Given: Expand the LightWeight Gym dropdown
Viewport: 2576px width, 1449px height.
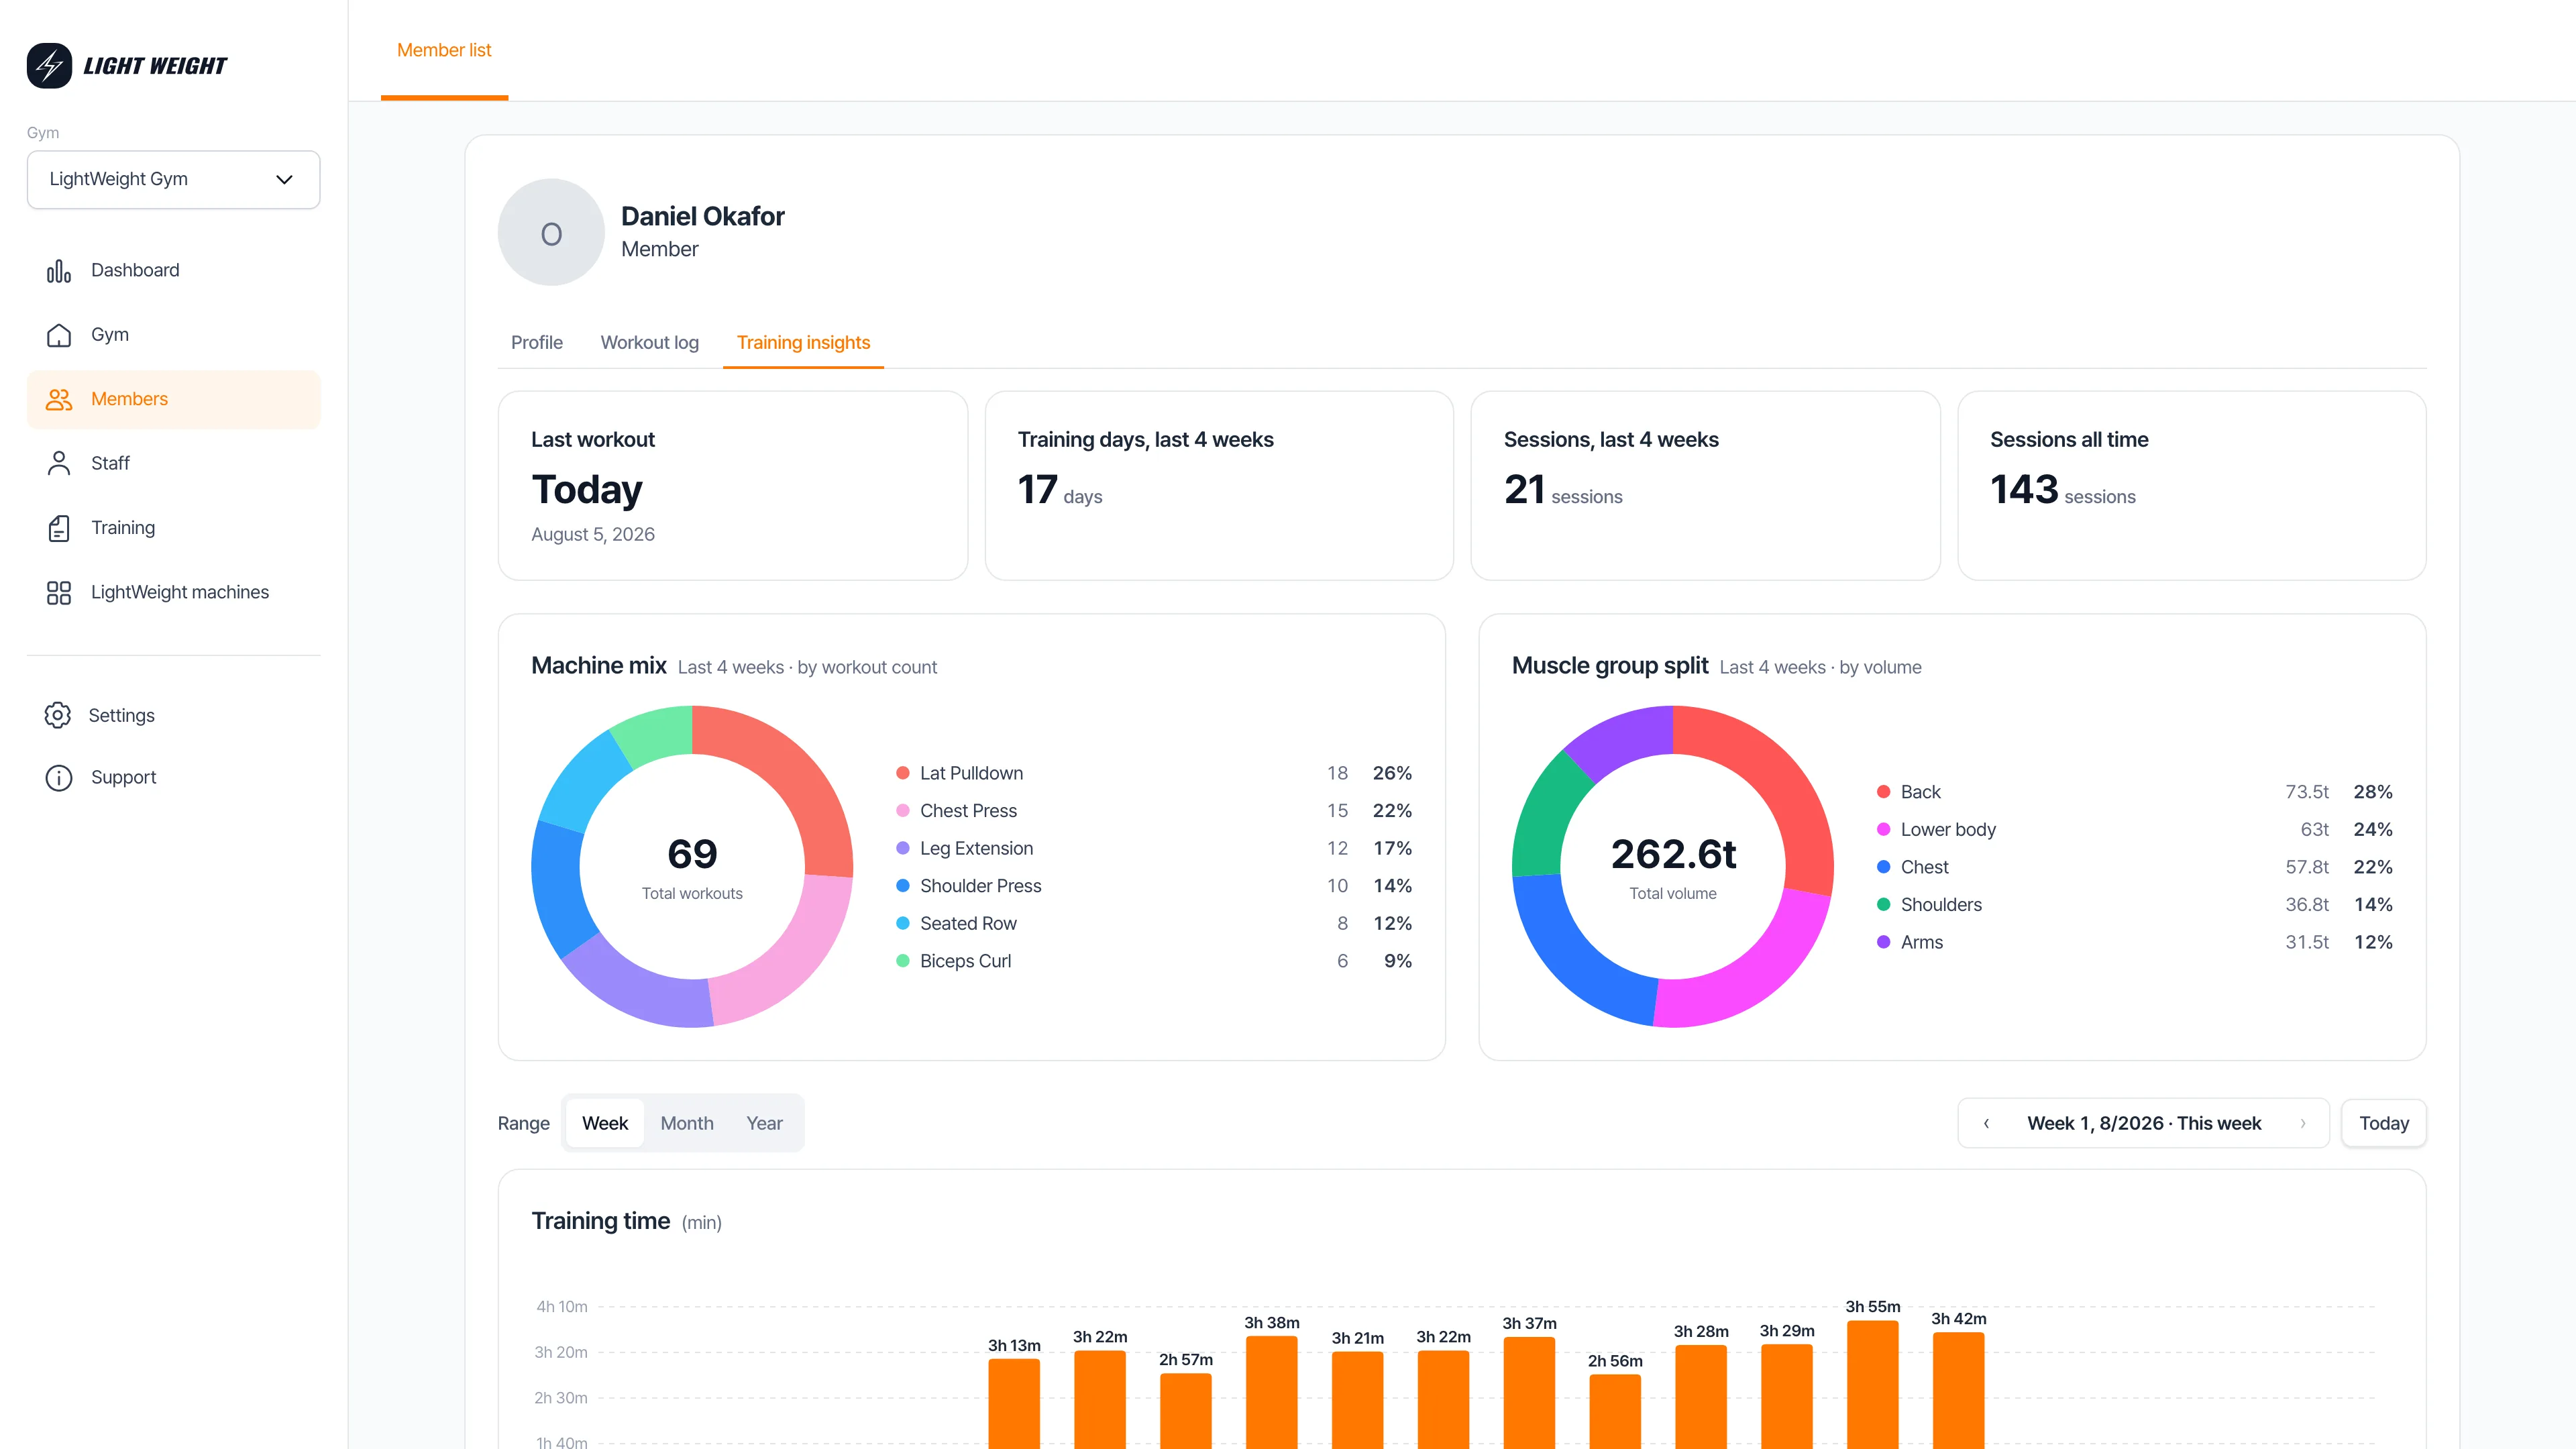Looking at the screenshot, I should [174, 180].
